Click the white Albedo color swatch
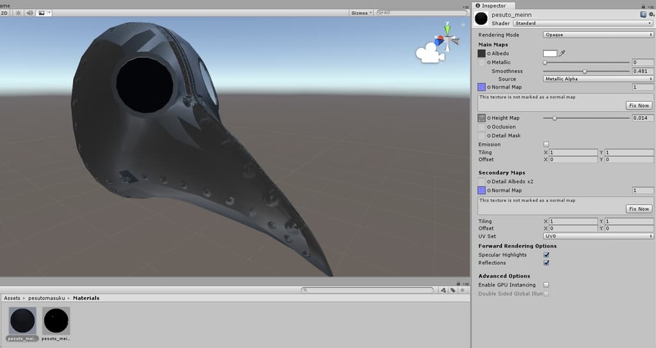This screenshot has height=348, width=656. pos(550,54)
